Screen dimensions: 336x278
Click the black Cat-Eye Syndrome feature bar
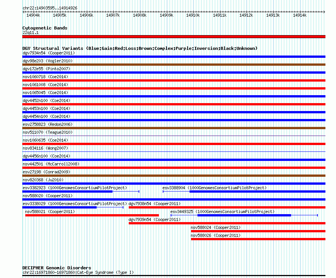[174, 276]
